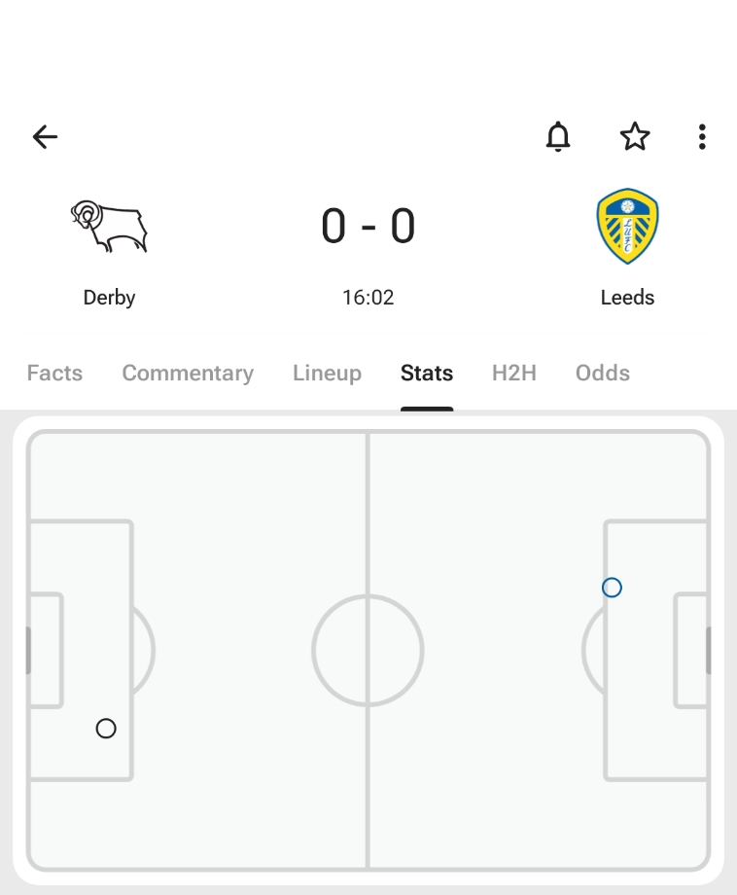The width and height of the screenshot is (737, 895).
Task: Tap the Leeds United crest
Action: [627, 227]
